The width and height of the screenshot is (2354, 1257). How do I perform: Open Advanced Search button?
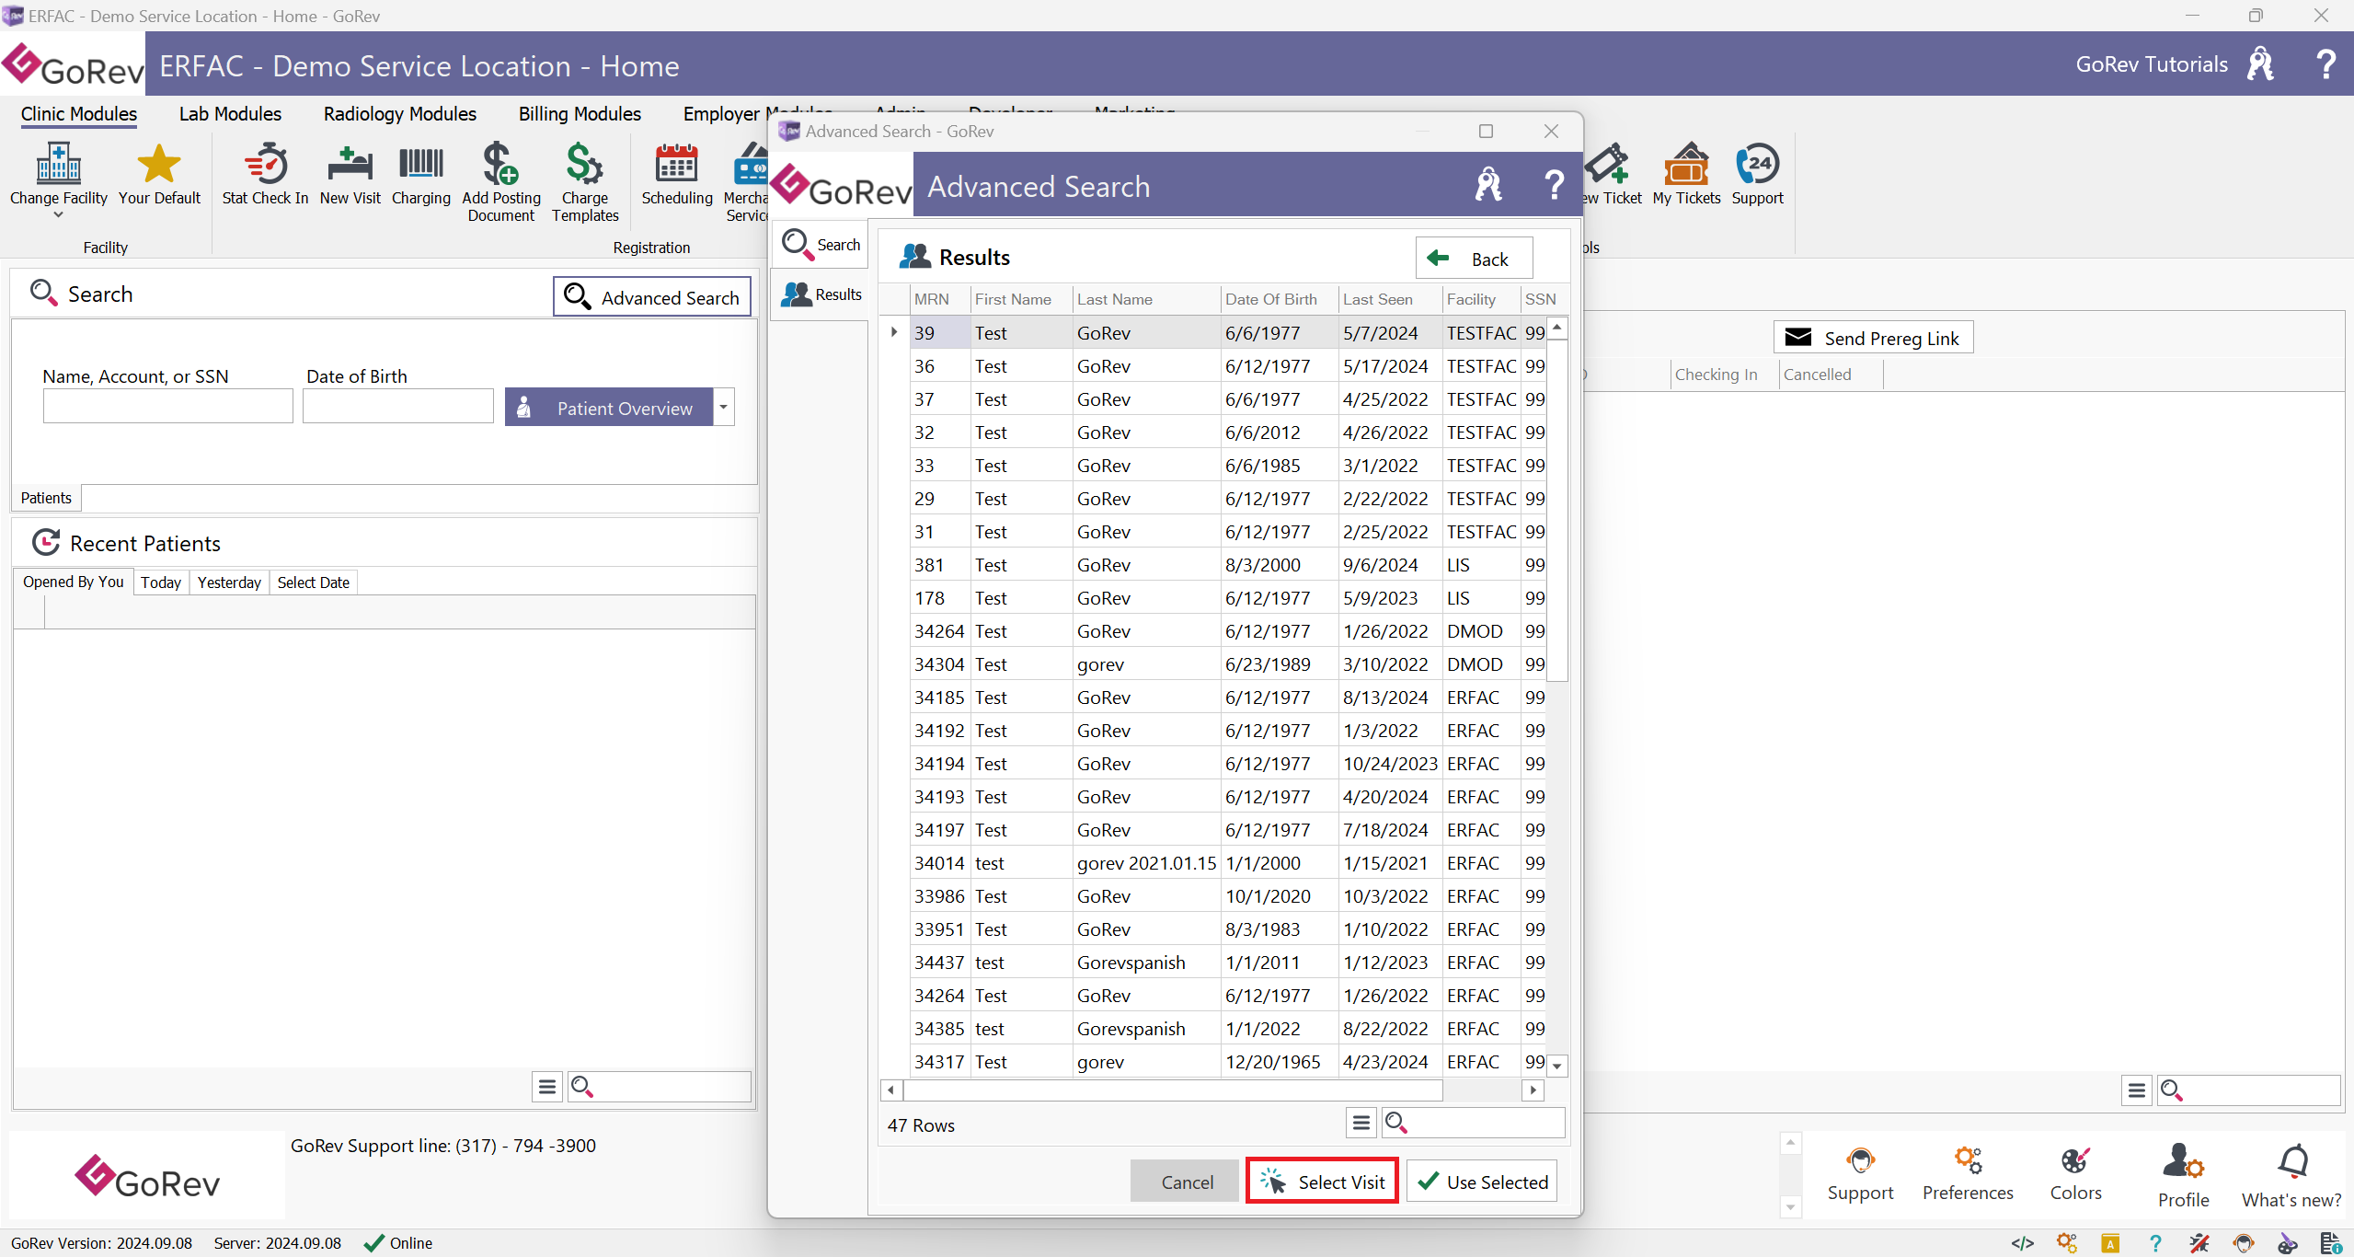tap(652, 296)
